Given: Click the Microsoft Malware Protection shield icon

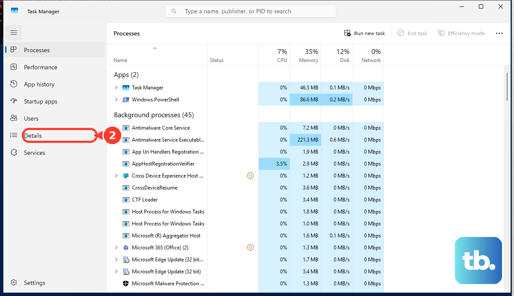Looking at the screenshot, I should pyautogui.click(x=126, y=284).
